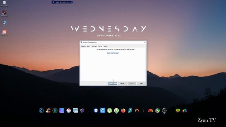The height and width of the screenshot is (127, 226).
Task: Launch the blue circled C dock icon
Action: click(41, 110)
